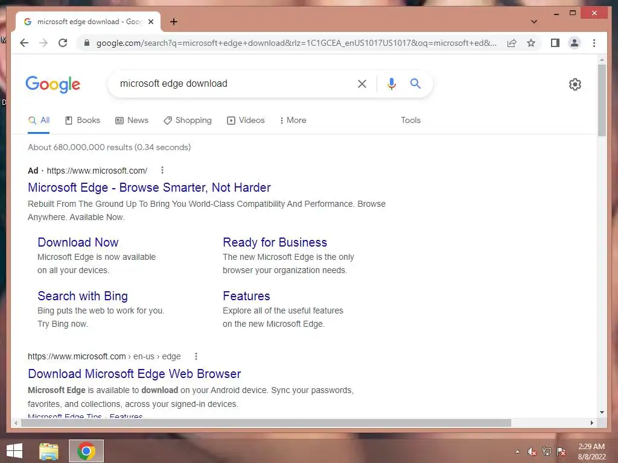Switch to Shopping results
Image resolution: width=618 pixels, height=463 pixels.
tap(188, 121)
